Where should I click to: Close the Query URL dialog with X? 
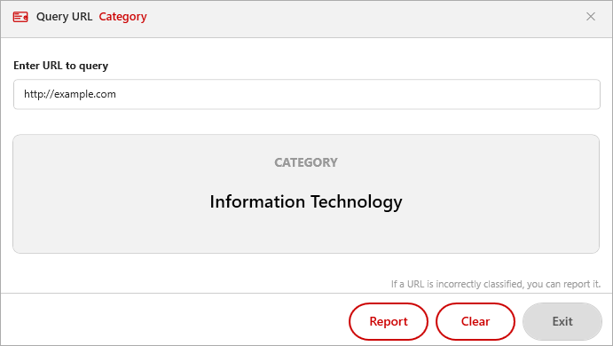[590, 17]
